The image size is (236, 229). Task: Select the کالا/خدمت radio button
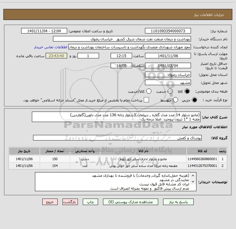tap(149, 91)
